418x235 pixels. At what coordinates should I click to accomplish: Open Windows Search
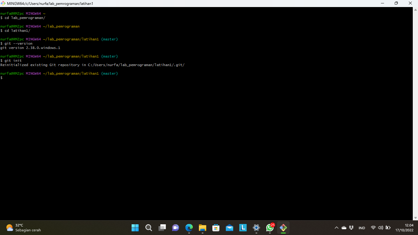pyautogui.click(x=148, y=228)
